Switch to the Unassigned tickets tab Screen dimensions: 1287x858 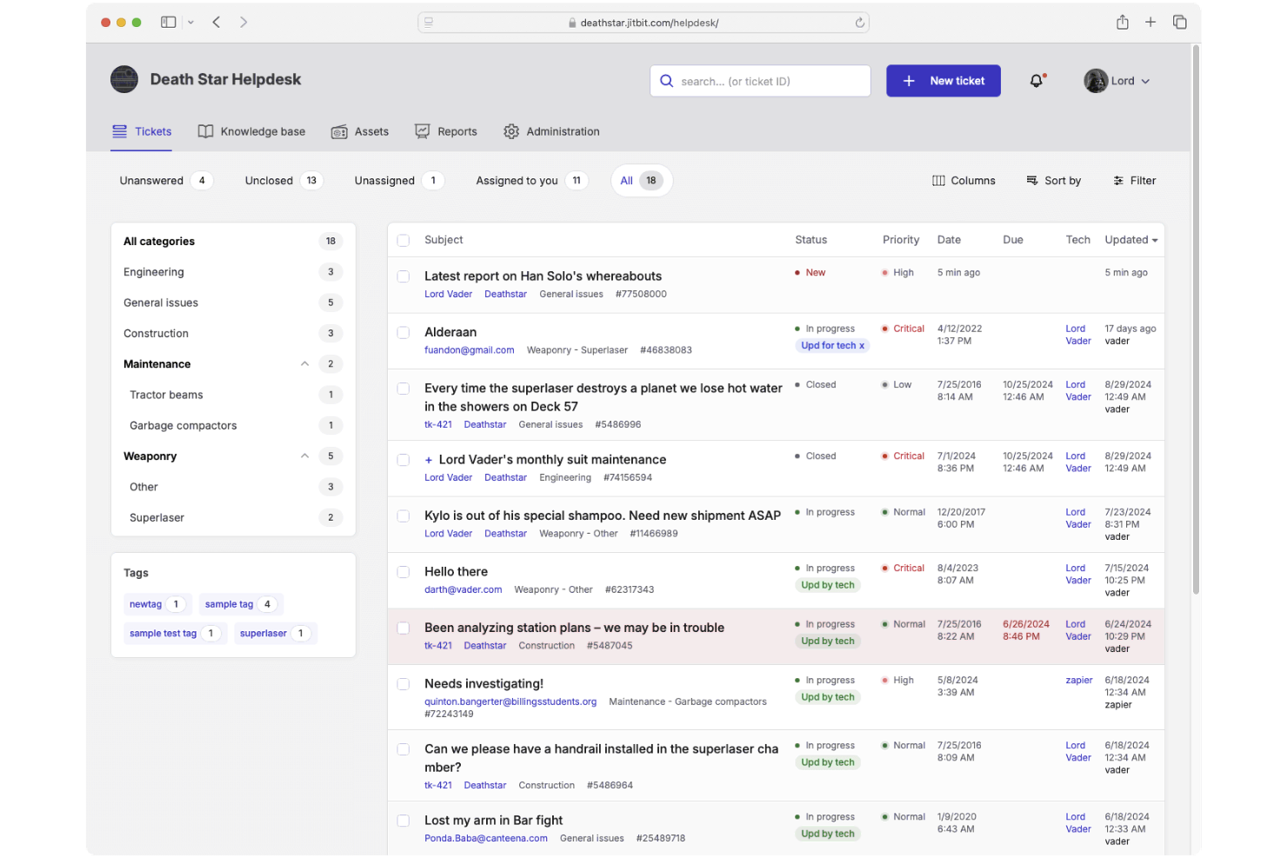tap(385, 180)
